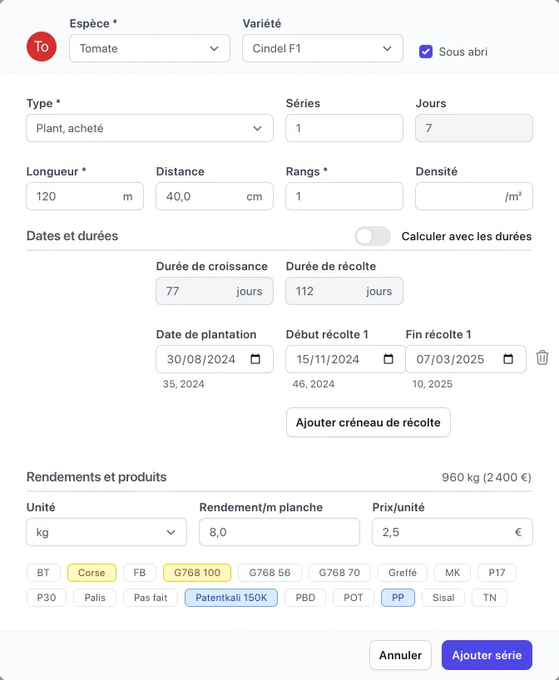Image resolution: width=559 pixels, height=680 pixels.
Task: Click 'Ajouter créneau de récolte'
Action: 368,422
